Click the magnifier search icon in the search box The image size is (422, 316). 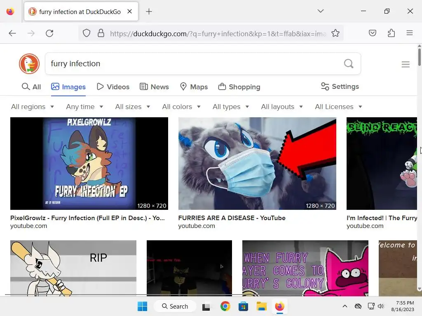349,64
